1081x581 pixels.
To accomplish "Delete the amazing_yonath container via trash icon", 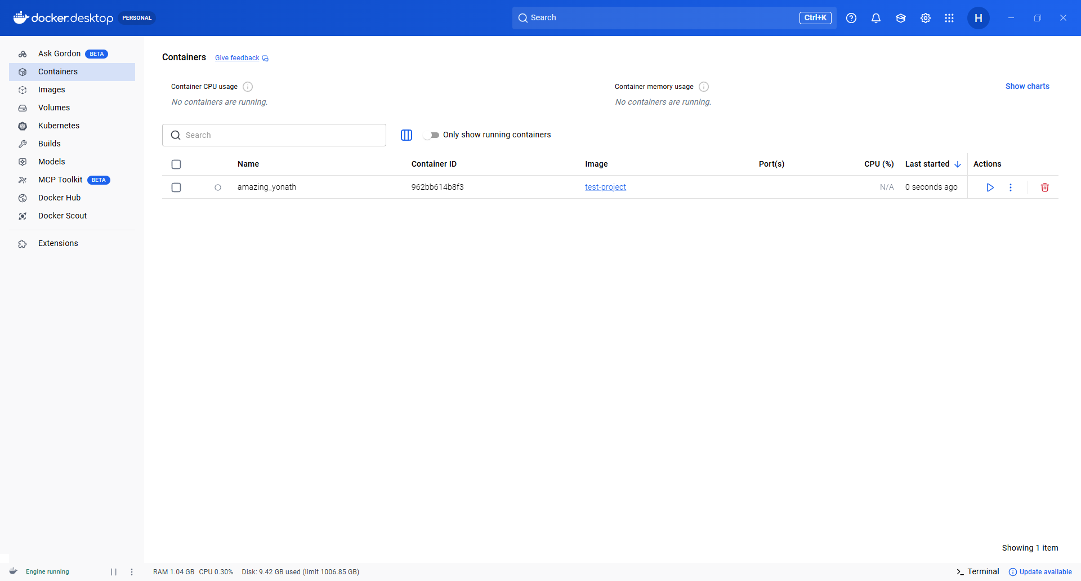I will coord(1044,187).
